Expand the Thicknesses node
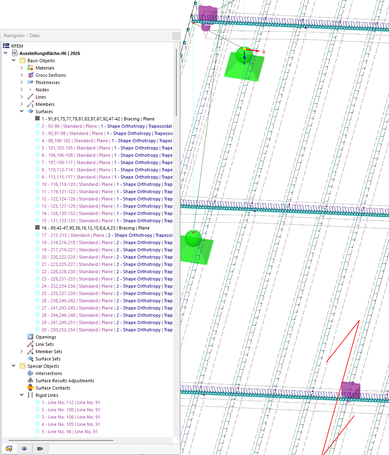389x455 pixels. (22, 82)
